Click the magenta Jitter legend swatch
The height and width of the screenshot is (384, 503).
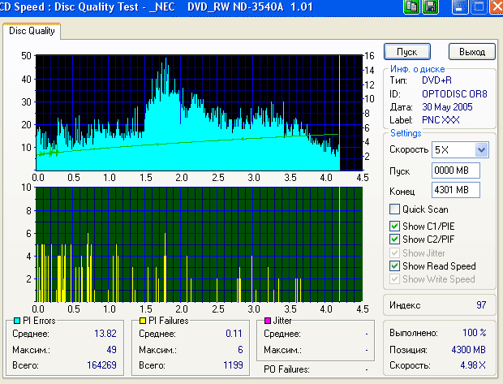[x=267, y=321]
